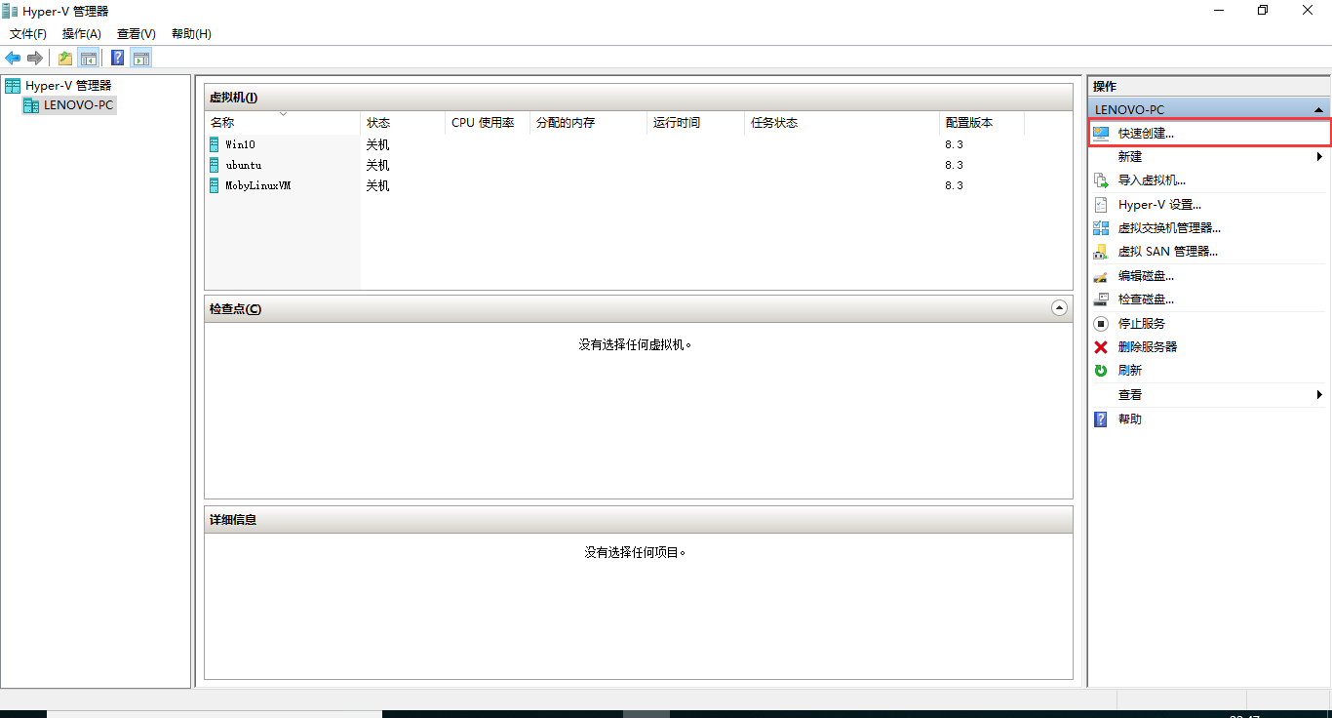
Task: Click the Hyper-V app icon in title bar
Action: 11,11
